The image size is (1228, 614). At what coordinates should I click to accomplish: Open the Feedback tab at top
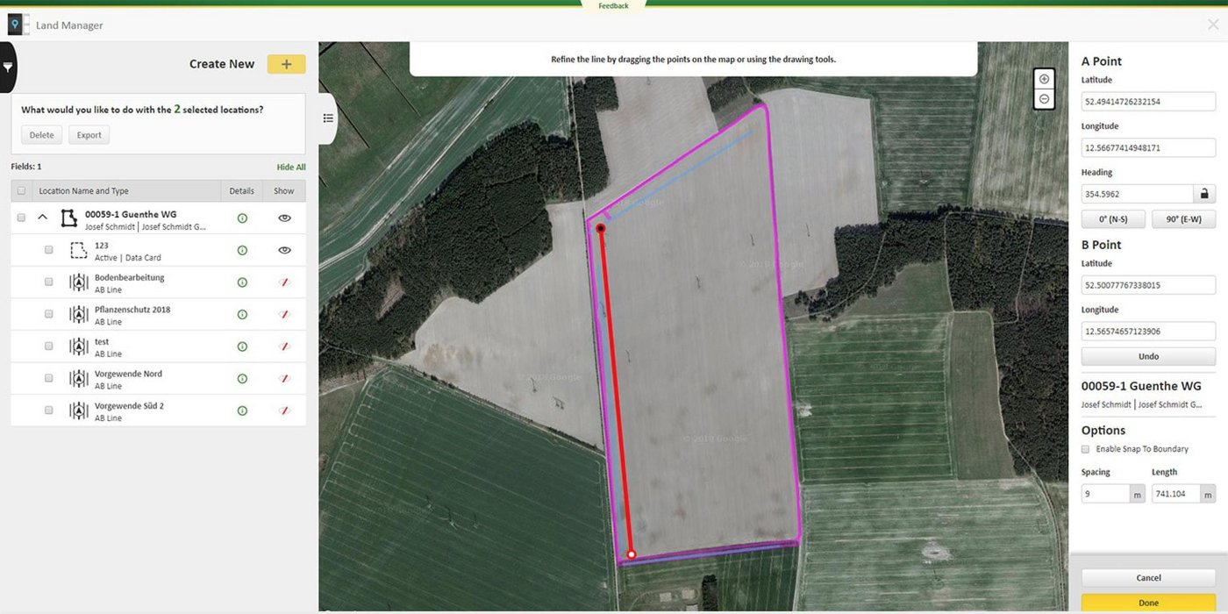(613, 6)
